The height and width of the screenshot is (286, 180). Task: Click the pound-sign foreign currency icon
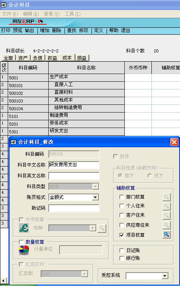tap(24, 228)
